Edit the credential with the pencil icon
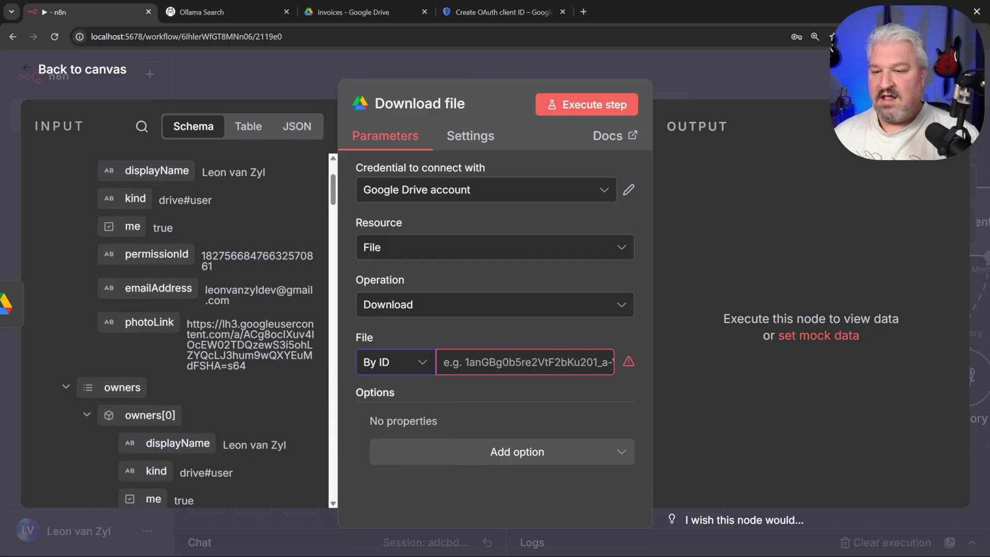This screenshot has height=557, width=990. (629, 190)
